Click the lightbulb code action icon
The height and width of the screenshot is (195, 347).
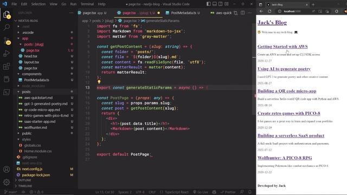(x=99, y=82)
